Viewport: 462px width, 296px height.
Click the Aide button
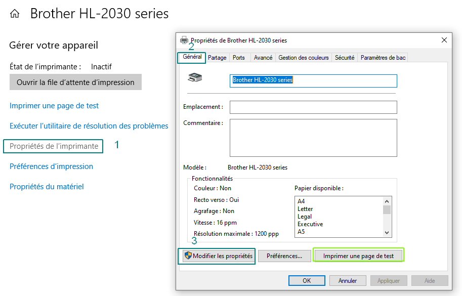coord(430,281)
